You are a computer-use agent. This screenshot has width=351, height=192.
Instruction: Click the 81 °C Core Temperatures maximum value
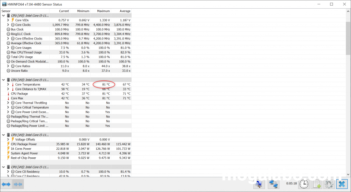tap(106, 84)
